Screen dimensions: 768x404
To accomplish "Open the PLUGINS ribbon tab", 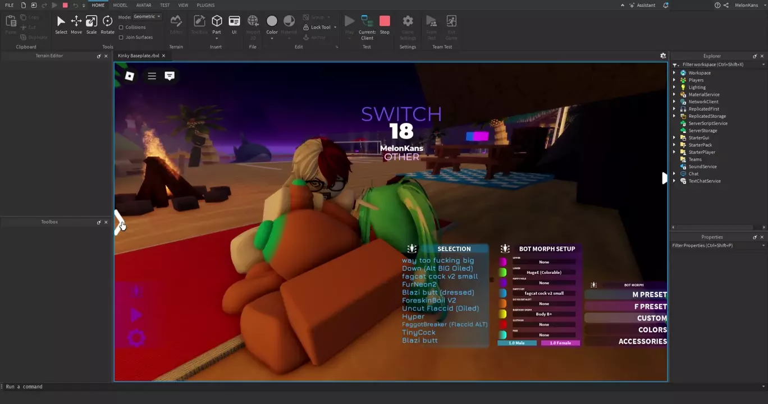I will click(205, 5).
